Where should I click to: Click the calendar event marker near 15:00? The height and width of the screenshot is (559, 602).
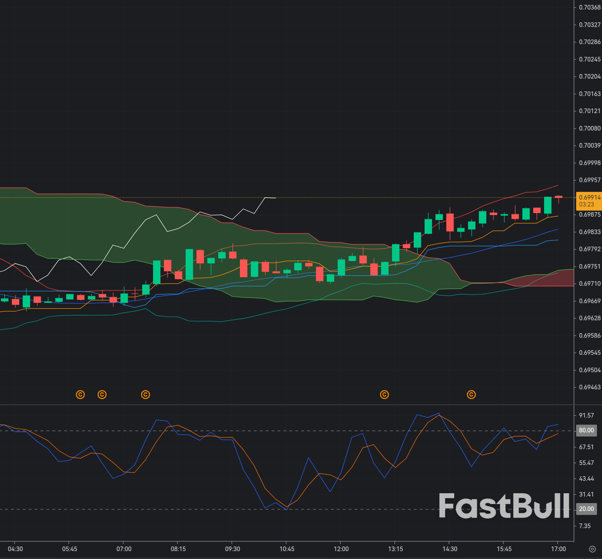(x=471, y=395)
